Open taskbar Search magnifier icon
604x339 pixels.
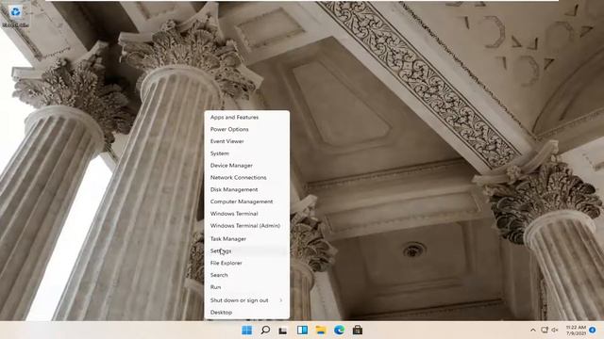[x=265, y=331]
